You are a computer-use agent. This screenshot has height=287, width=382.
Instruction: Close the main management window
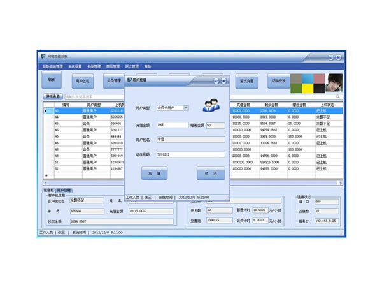(339, 57)
